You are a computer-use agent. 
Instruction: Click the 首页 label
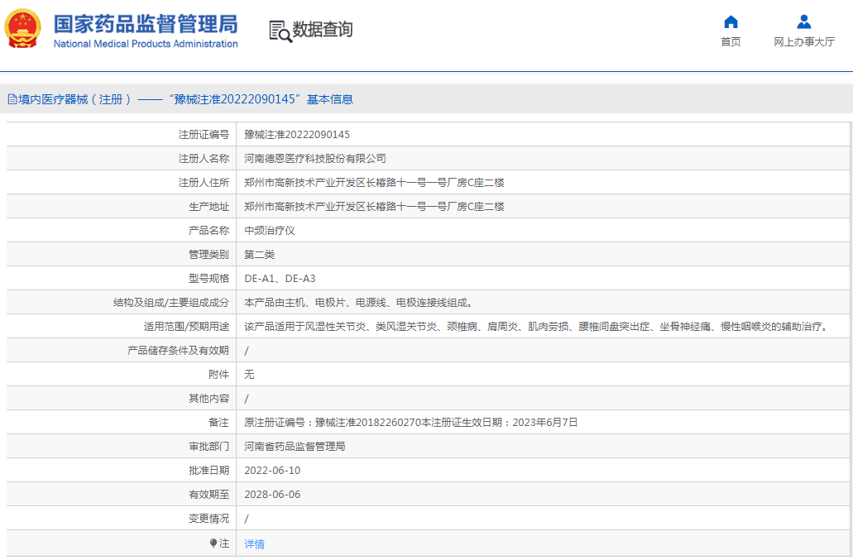(731, 42)
